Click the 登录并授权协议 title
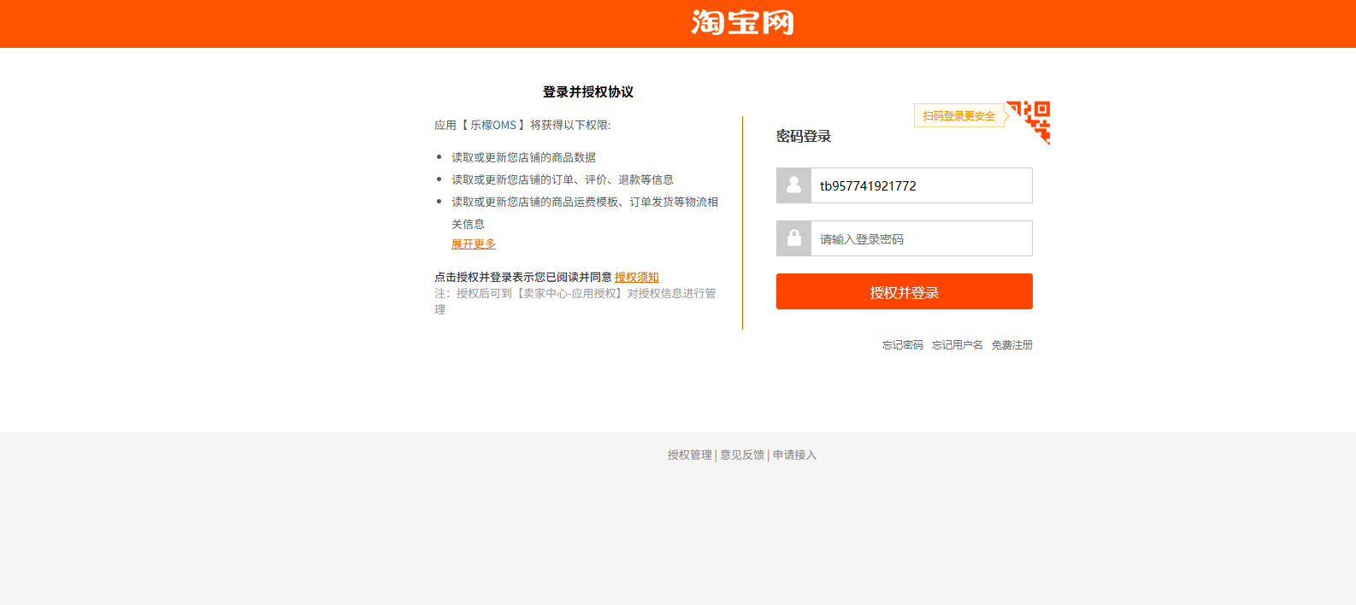Image resolution: width=1356 pixels, height=605 pixels. pos(588,91)
